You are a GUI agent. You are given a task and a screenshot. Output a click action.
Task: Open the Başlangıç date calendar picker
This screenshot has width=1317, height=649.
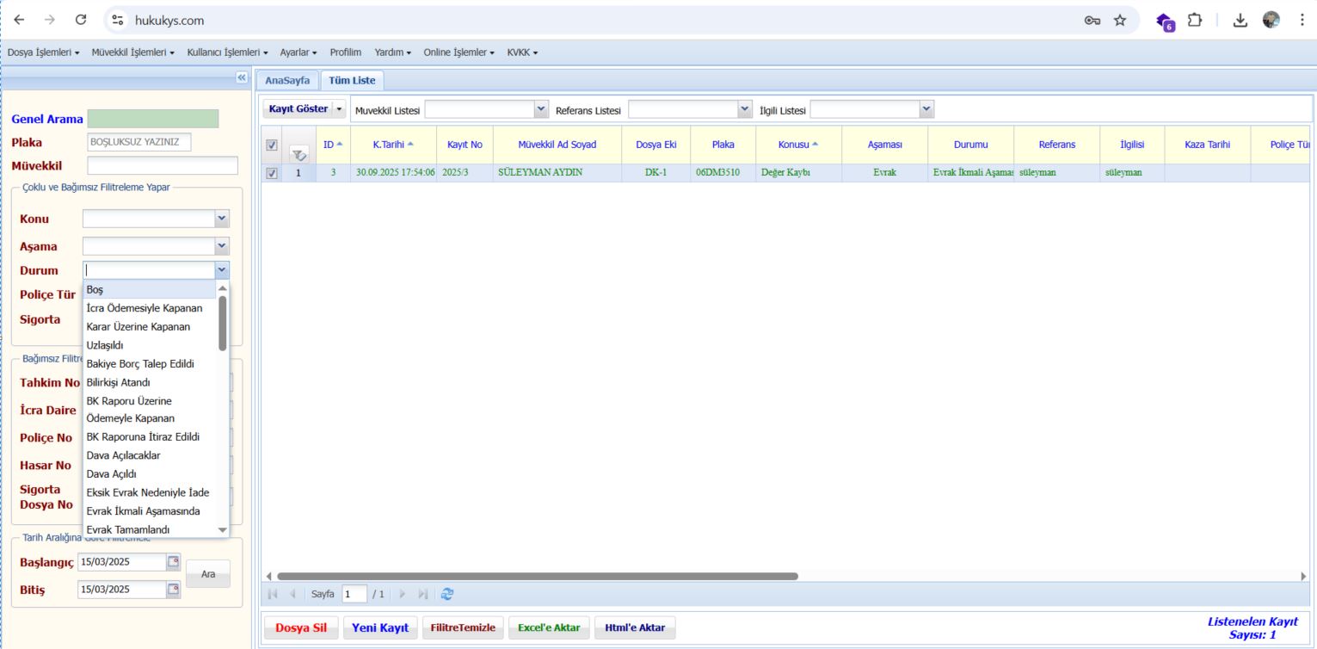click(174, 562)
